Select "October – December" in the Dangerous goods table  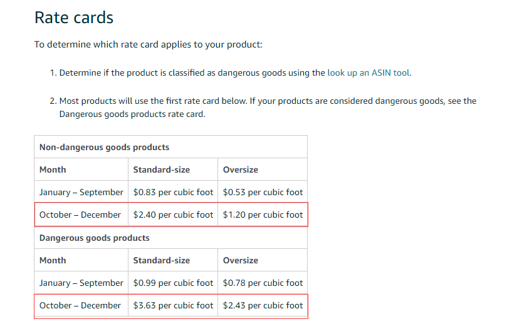tap(80, 305)
